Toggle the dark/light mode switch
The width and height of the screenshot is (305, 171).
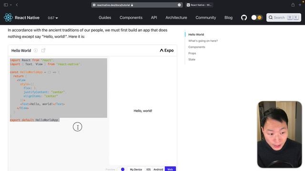tap(256, 18)
